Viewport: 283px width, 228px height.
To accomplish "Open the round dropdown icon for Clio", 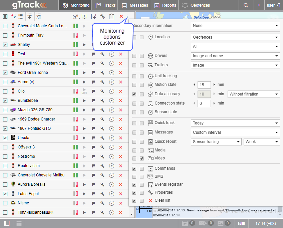I will point(111,91).
